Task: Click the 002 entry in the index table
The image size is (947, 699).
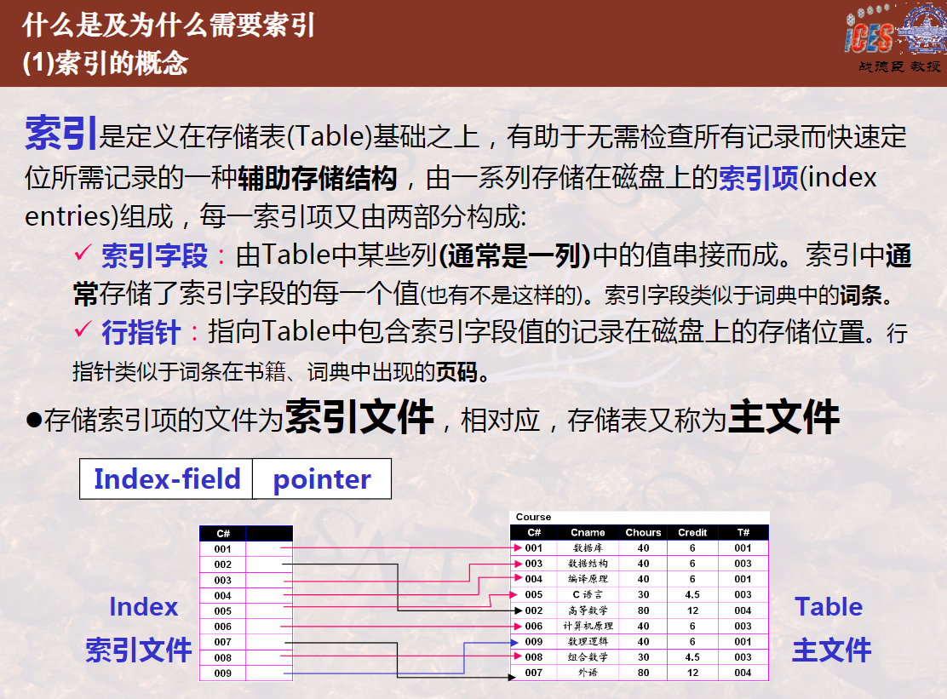Action: [x=223, y=564]
